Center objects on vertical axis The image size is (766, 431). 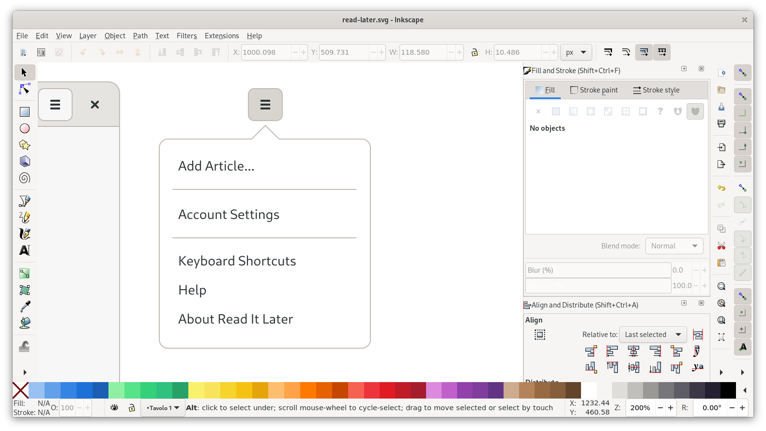[x=634, y=351]
